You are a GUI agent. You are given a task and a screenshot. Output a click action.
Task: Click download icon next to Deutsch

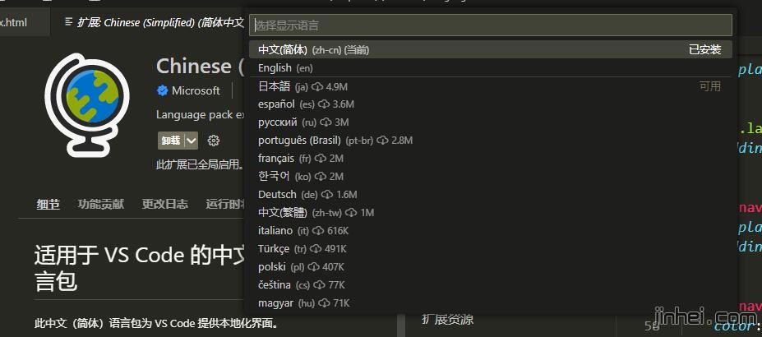click(327, 195)
